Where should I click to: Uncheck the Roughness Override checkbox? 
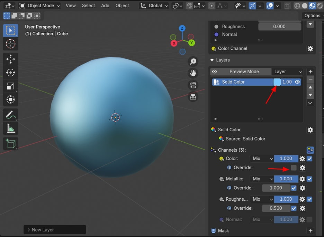click(x=294, y=208)
